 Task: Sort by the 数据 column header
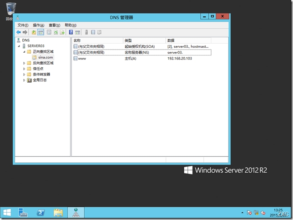188,40
